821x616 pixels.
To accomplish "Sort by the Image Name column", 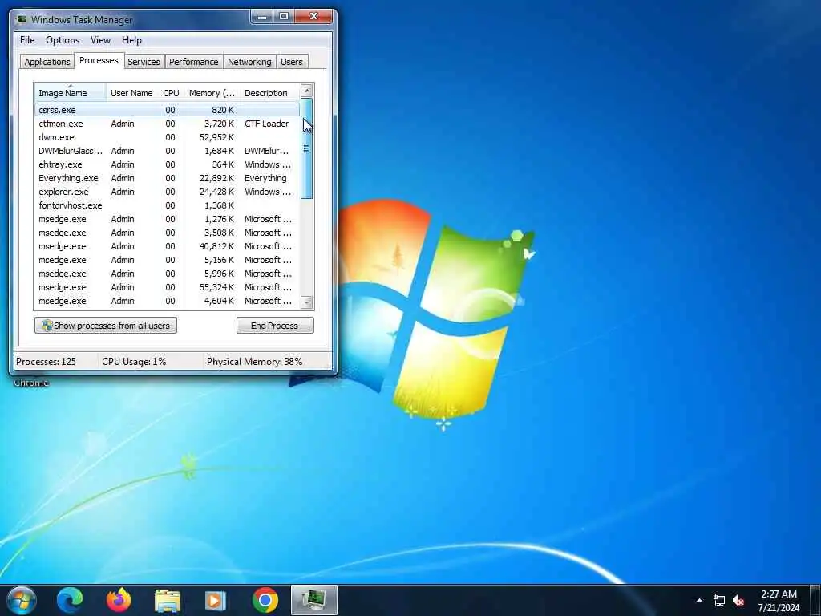I will point(71,93).
